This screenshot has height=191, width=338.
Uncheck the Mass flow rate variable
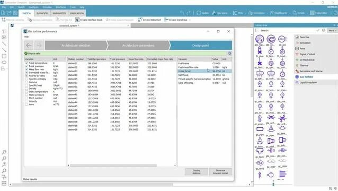coord(26,70)
